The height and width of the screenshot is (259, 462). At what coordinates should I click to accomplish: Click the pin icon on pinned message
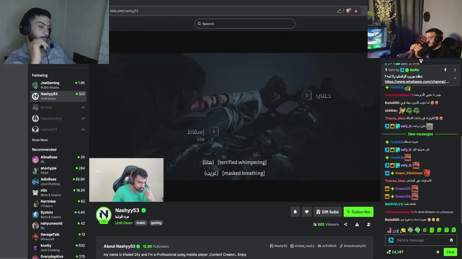click(x=445, y=70)
